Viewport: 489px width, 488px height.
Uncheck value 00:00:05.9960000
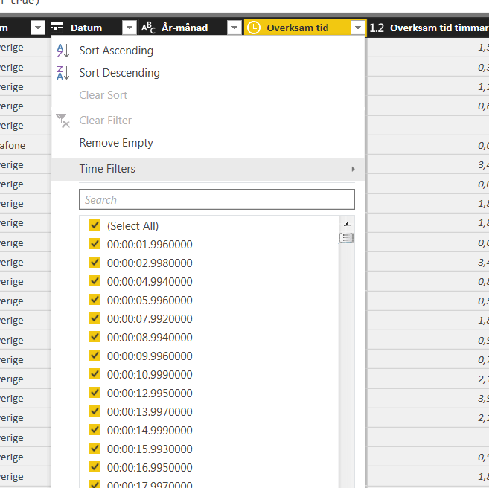pyautogui.click(x=95, y=300)
